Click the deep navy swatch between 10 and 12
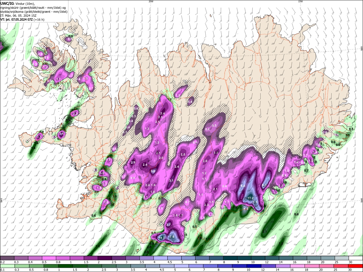This screenshot has height=272, width=363. (254, 266)
